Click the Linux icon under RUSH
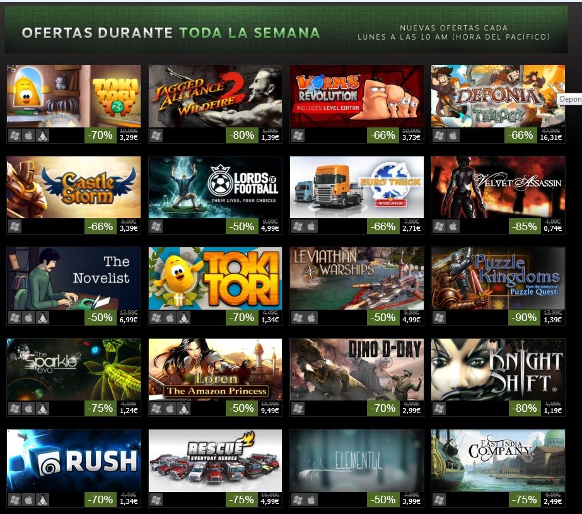The height and width of the screenshot is (514, 582). [x=43, y=500]
